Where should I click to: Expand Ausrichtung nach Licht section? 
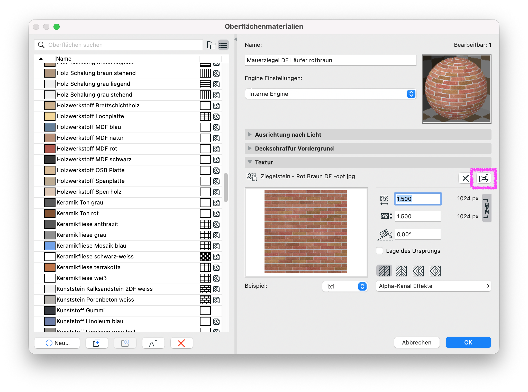(x=250, y=135)
